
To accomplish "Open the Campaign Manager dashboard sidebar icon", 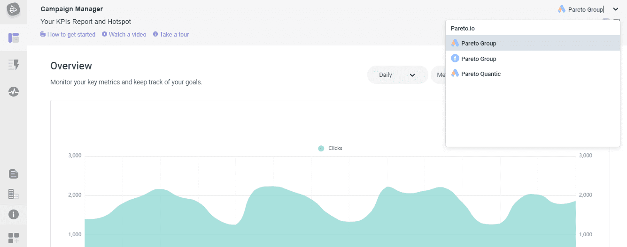I will click(14, 38).
